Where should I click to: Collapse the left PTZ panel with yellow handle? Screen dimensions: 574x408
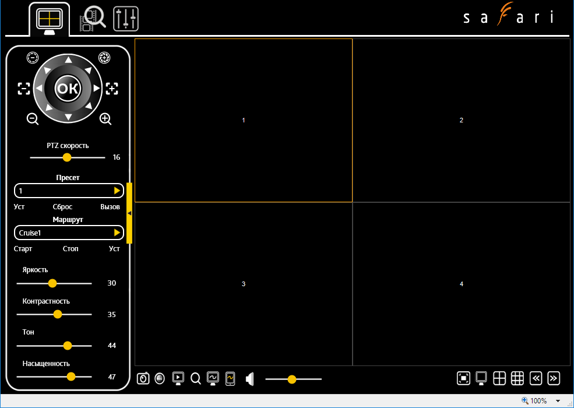129,213
